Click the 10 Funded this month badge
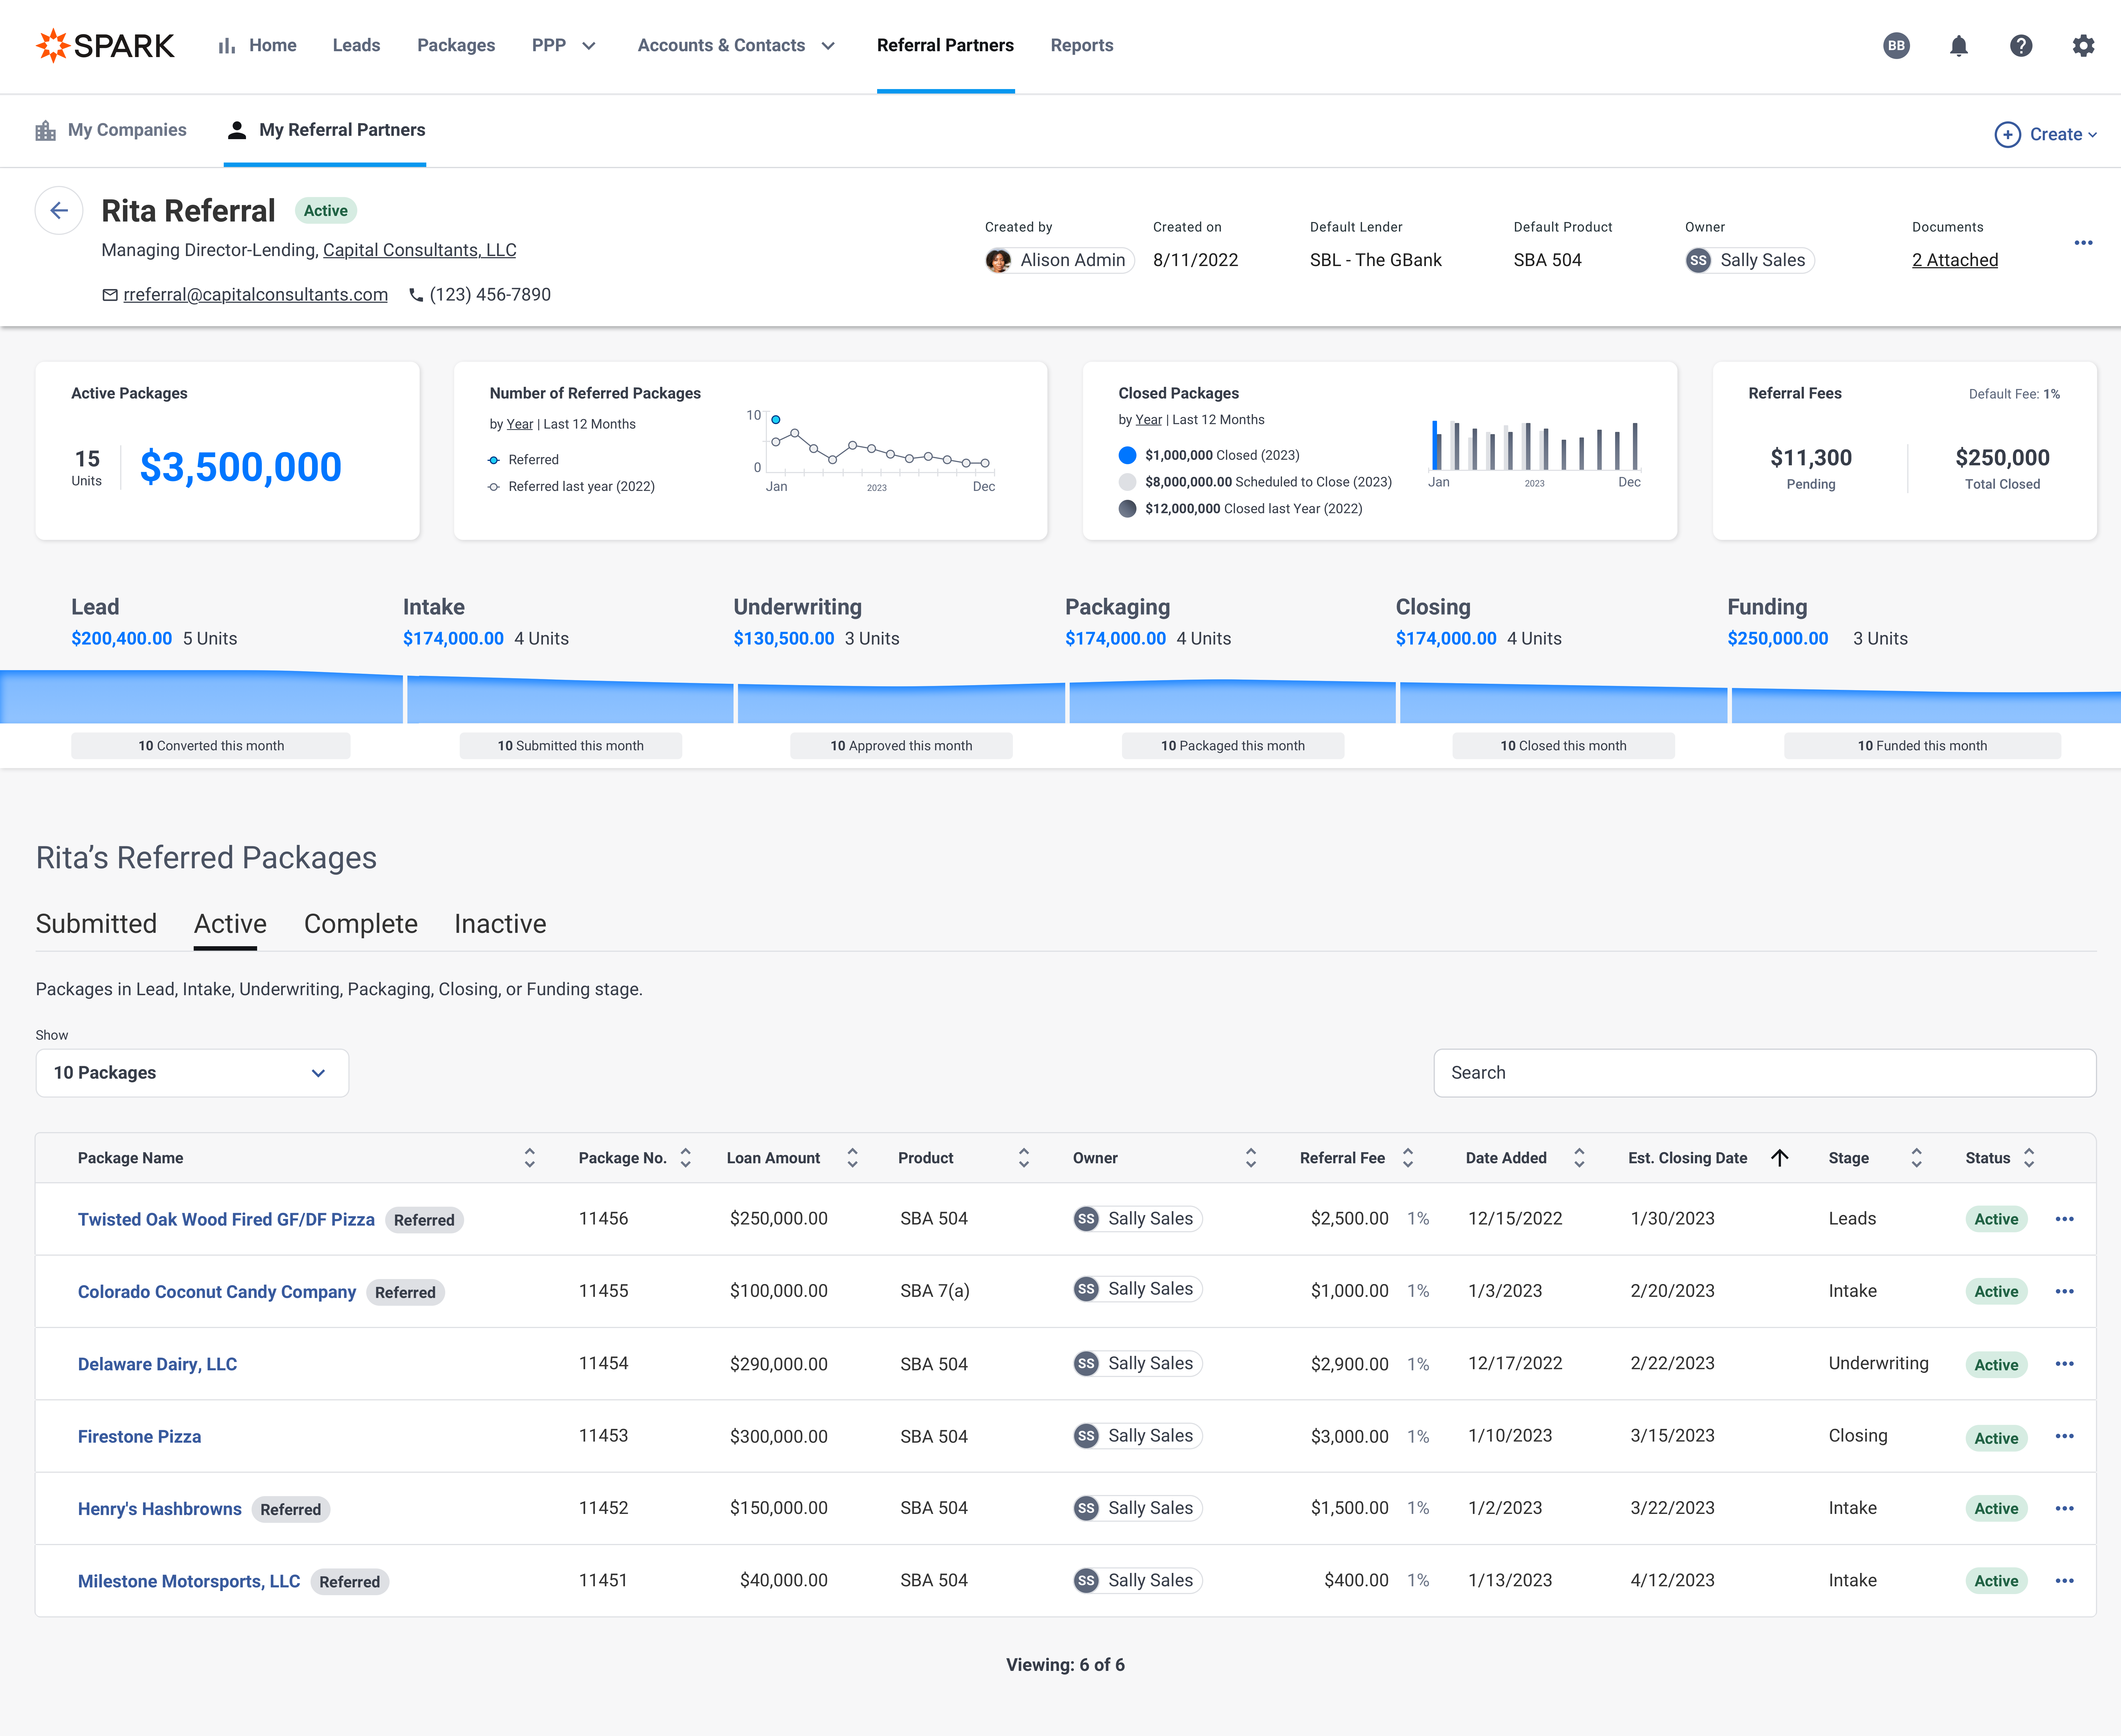The image size is (2121, 1736). 1922,746
